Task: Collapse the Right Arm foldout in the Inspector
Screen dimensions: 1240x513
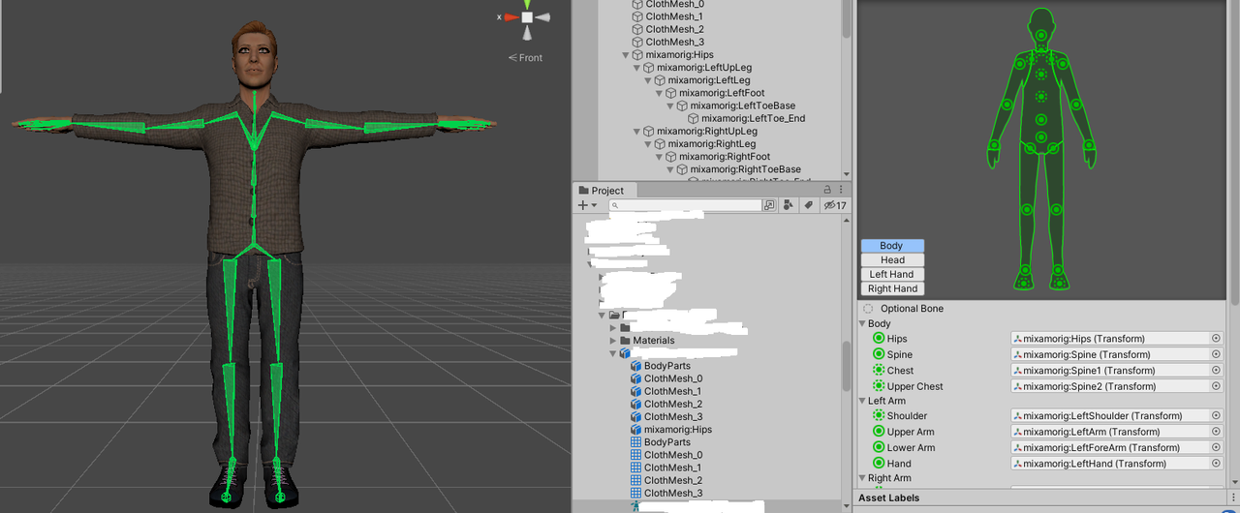Action: [x=862, y=478]
